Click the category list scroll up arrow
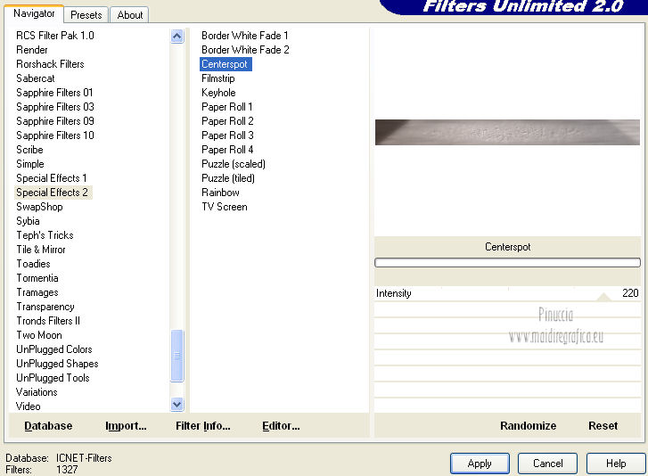The image size is (648, 476). click(176, 37)
